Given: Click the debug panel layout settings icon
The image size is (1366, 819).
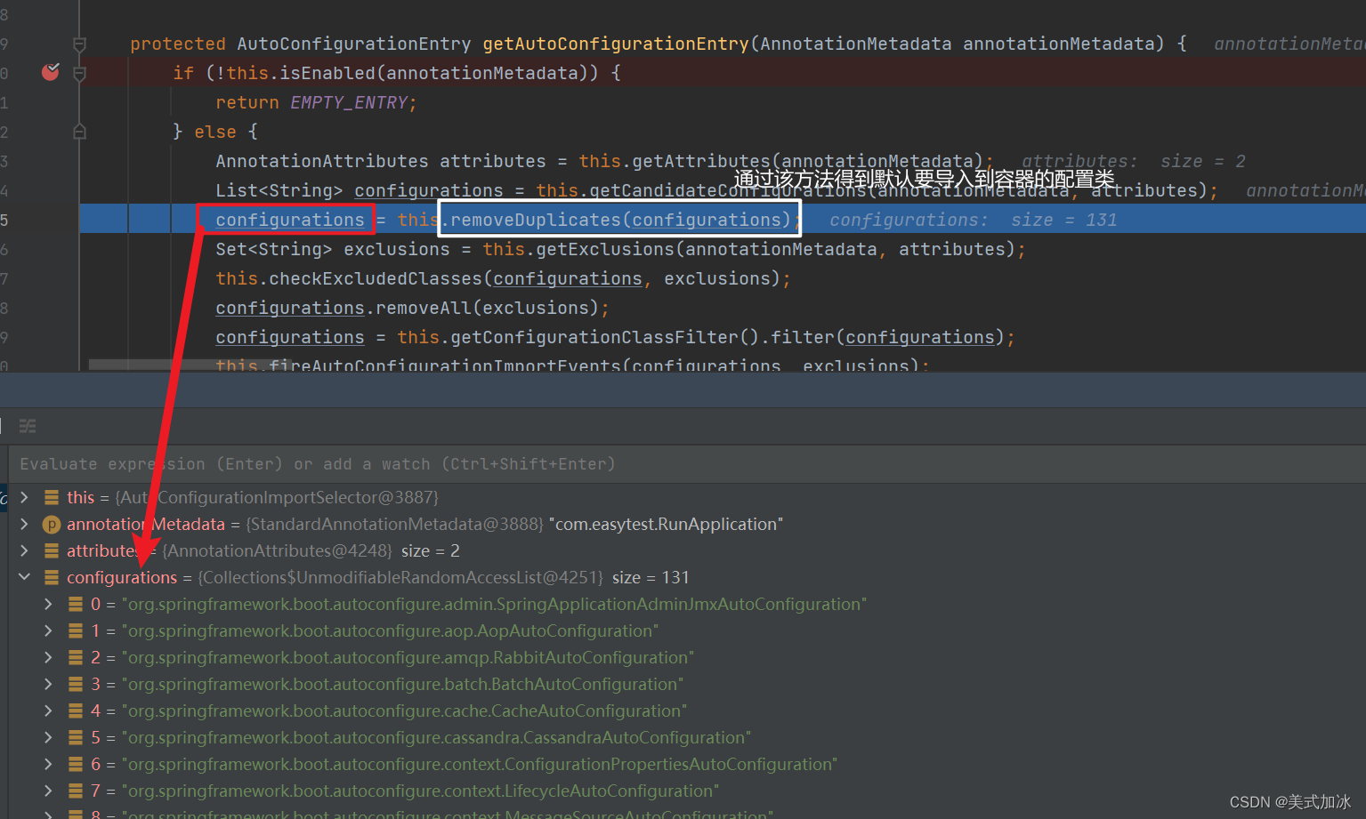Looking at the screenshot, I should [27, 426].
